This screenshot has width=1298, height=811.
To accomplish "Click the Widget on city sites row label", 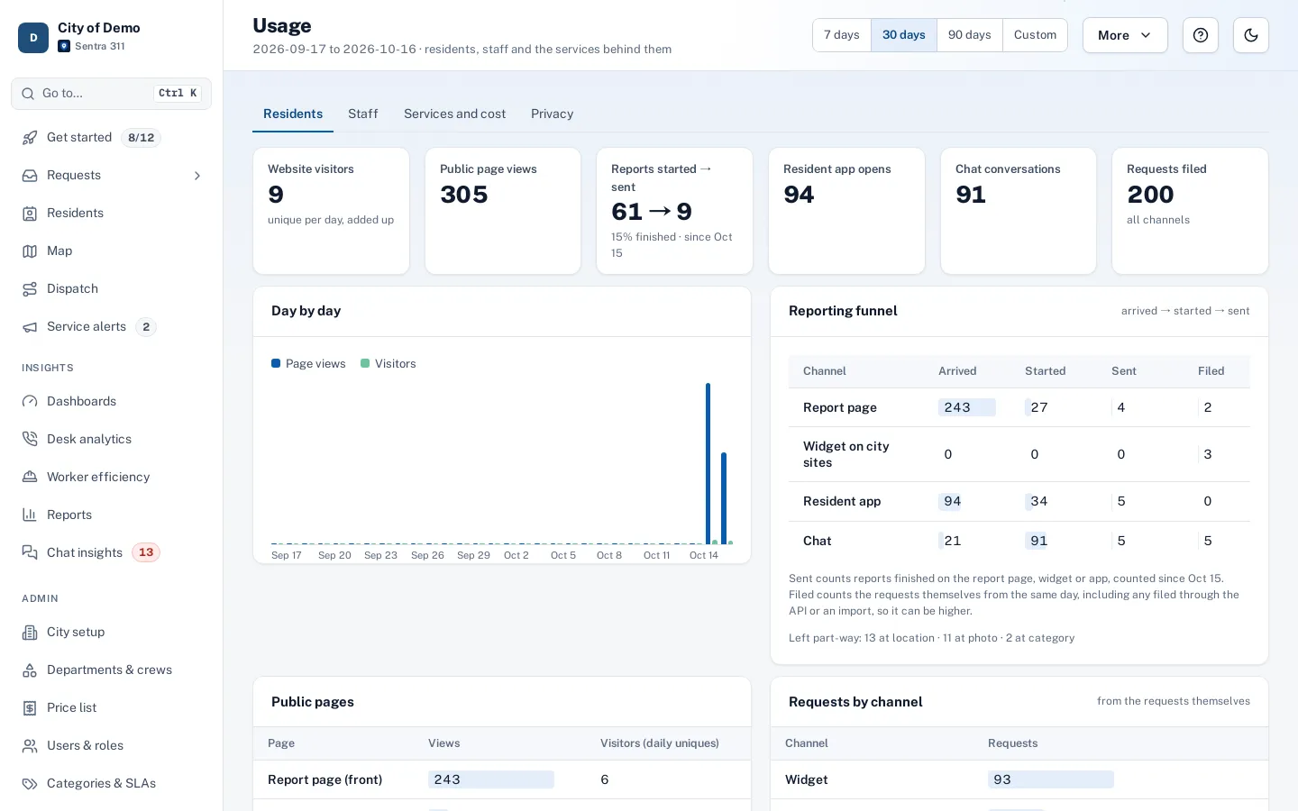I will pyautogui.click(x=846, y=455).
